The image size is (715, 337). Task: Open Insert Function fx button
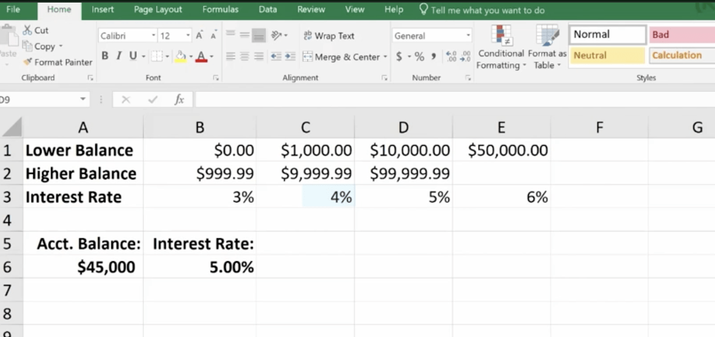point(179,100)
